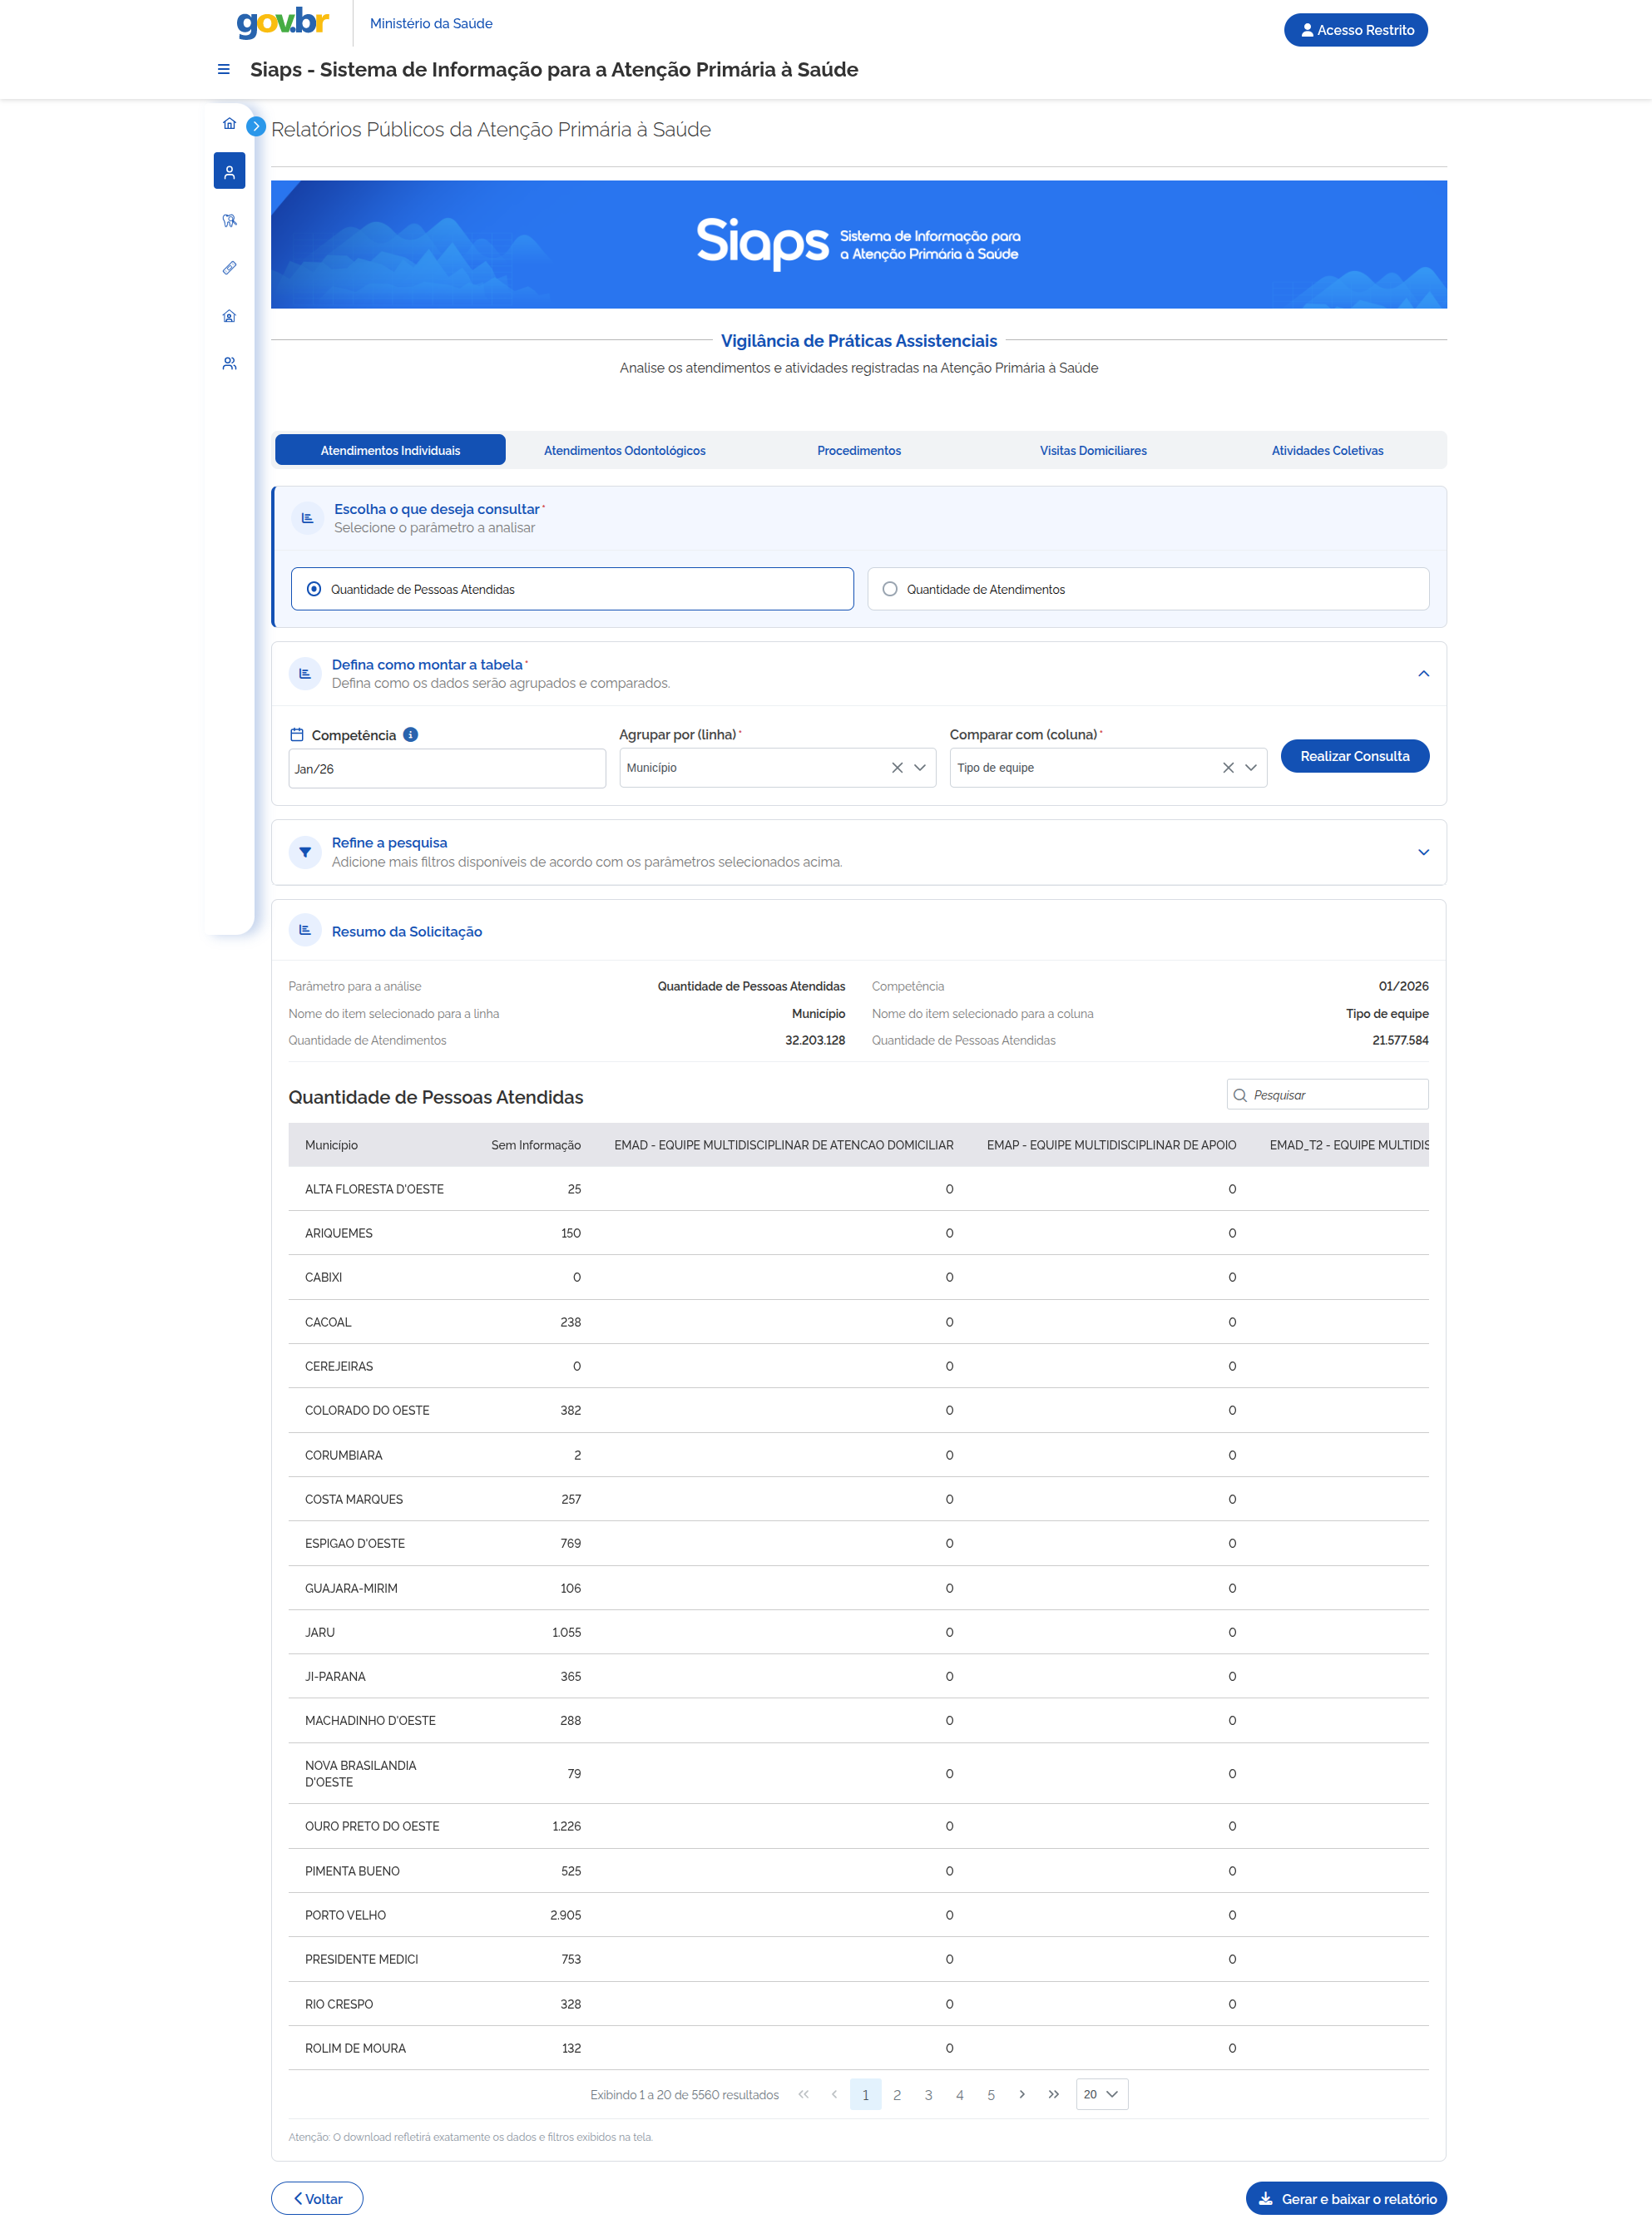Click the Município column header
Viewport: 1652px width, 2219px height.
(x=331, y=1146)
